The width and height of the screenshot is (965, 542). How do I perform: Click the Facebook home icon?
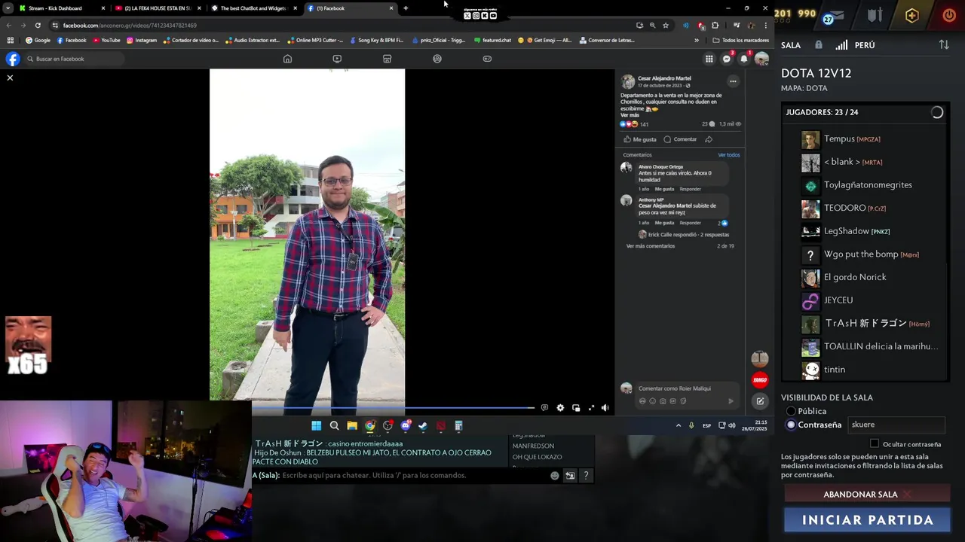coord(287,59)
